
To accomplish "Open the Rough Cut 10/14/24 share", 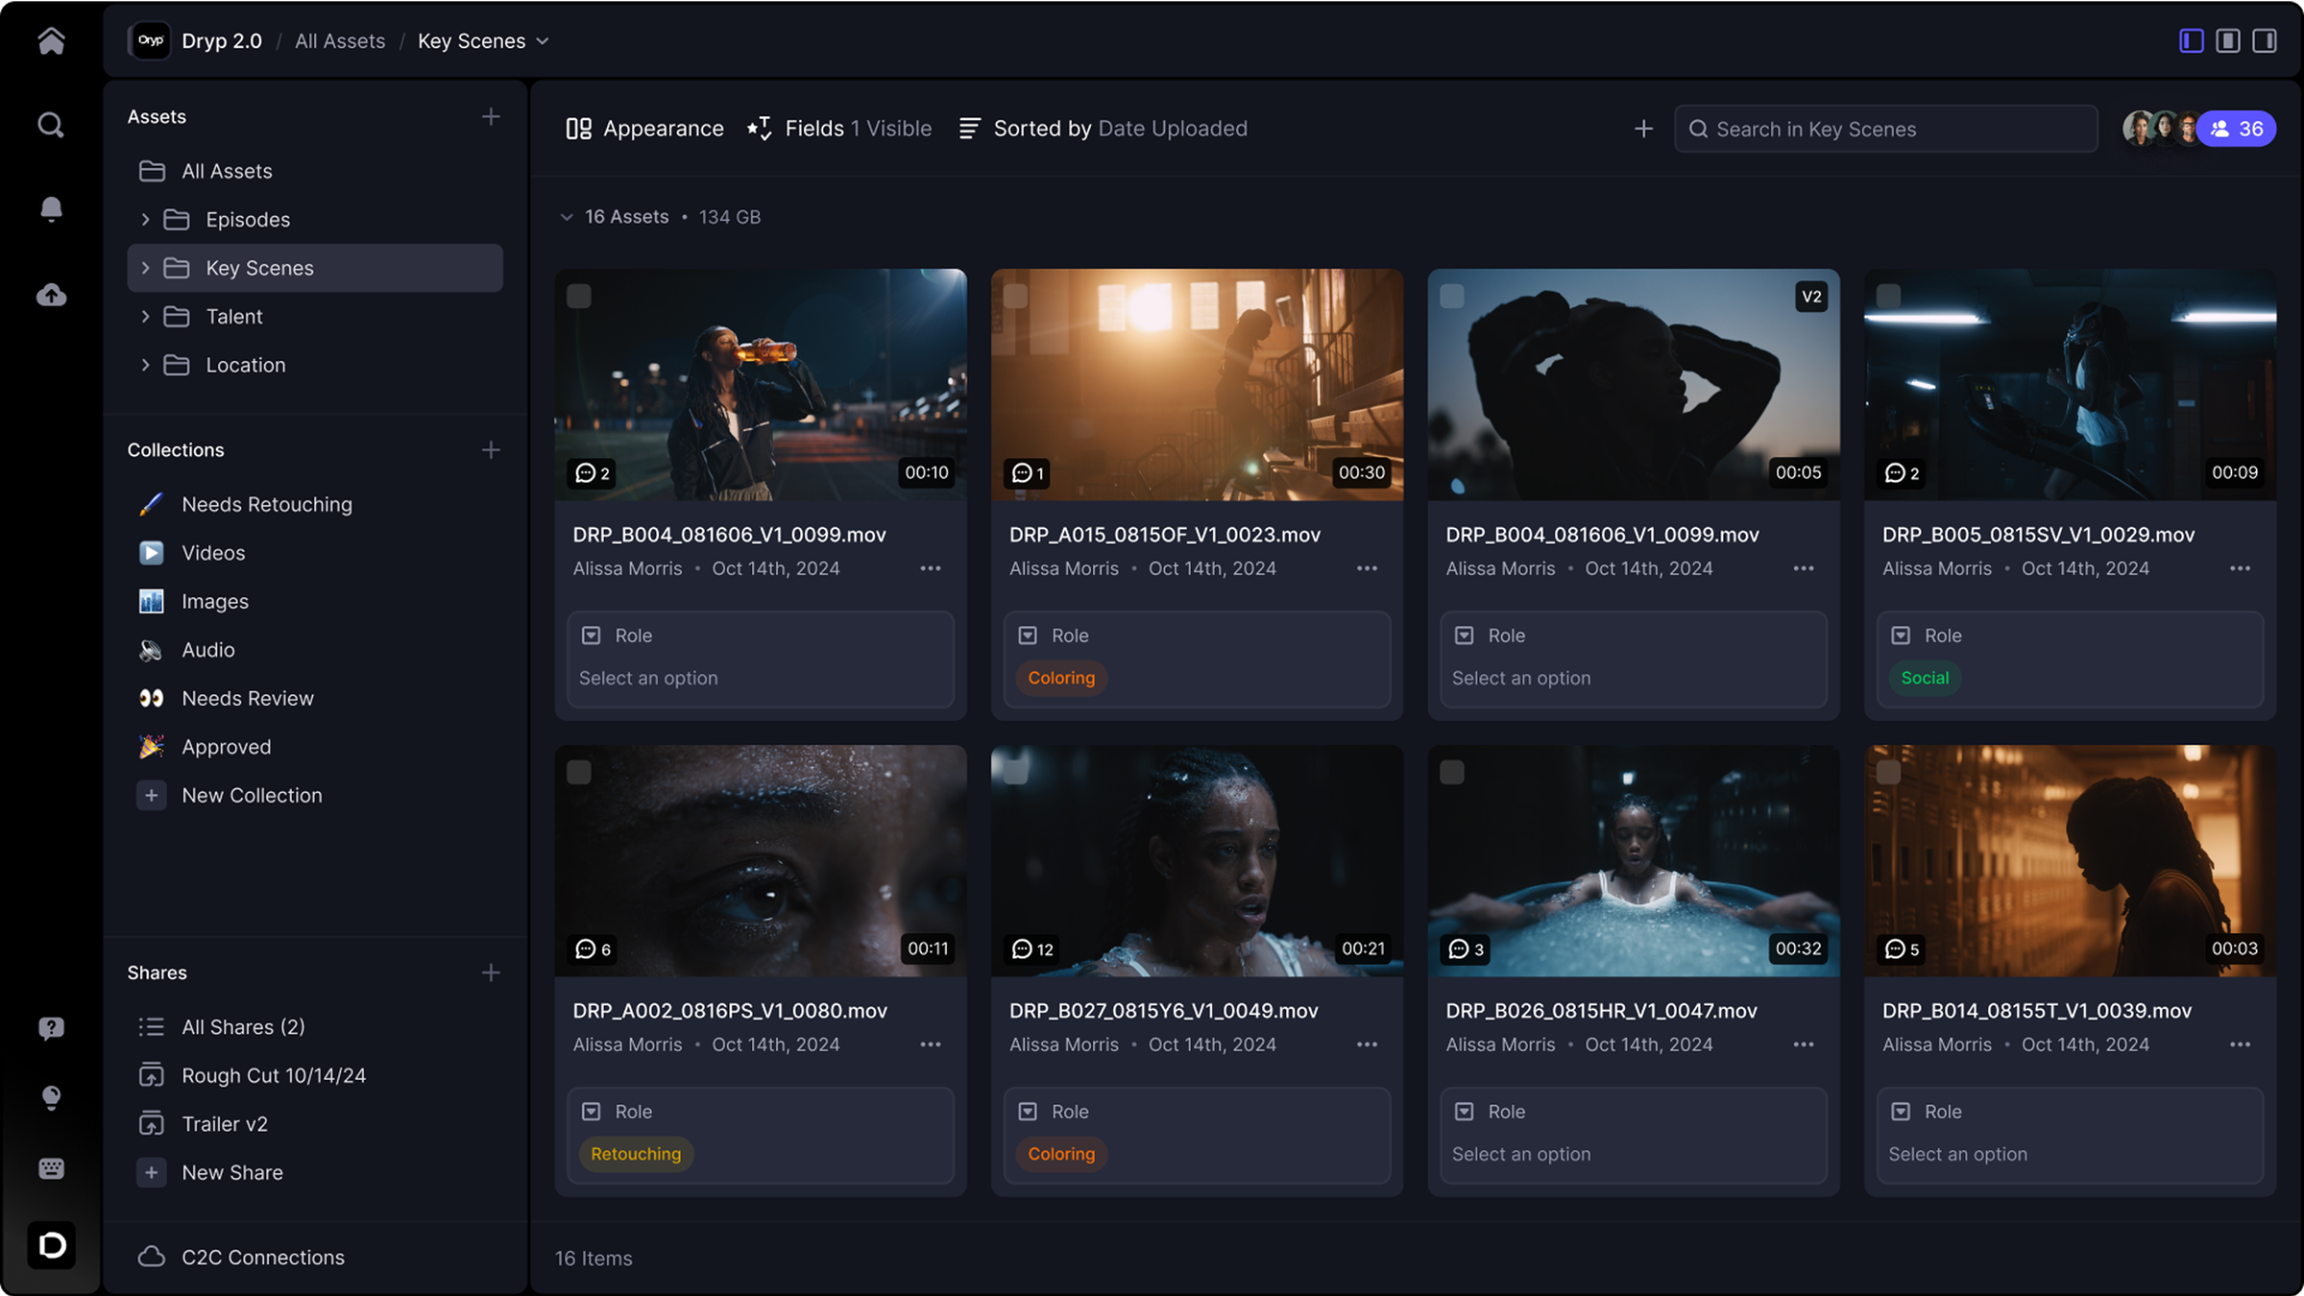I will click(273, 1075).
